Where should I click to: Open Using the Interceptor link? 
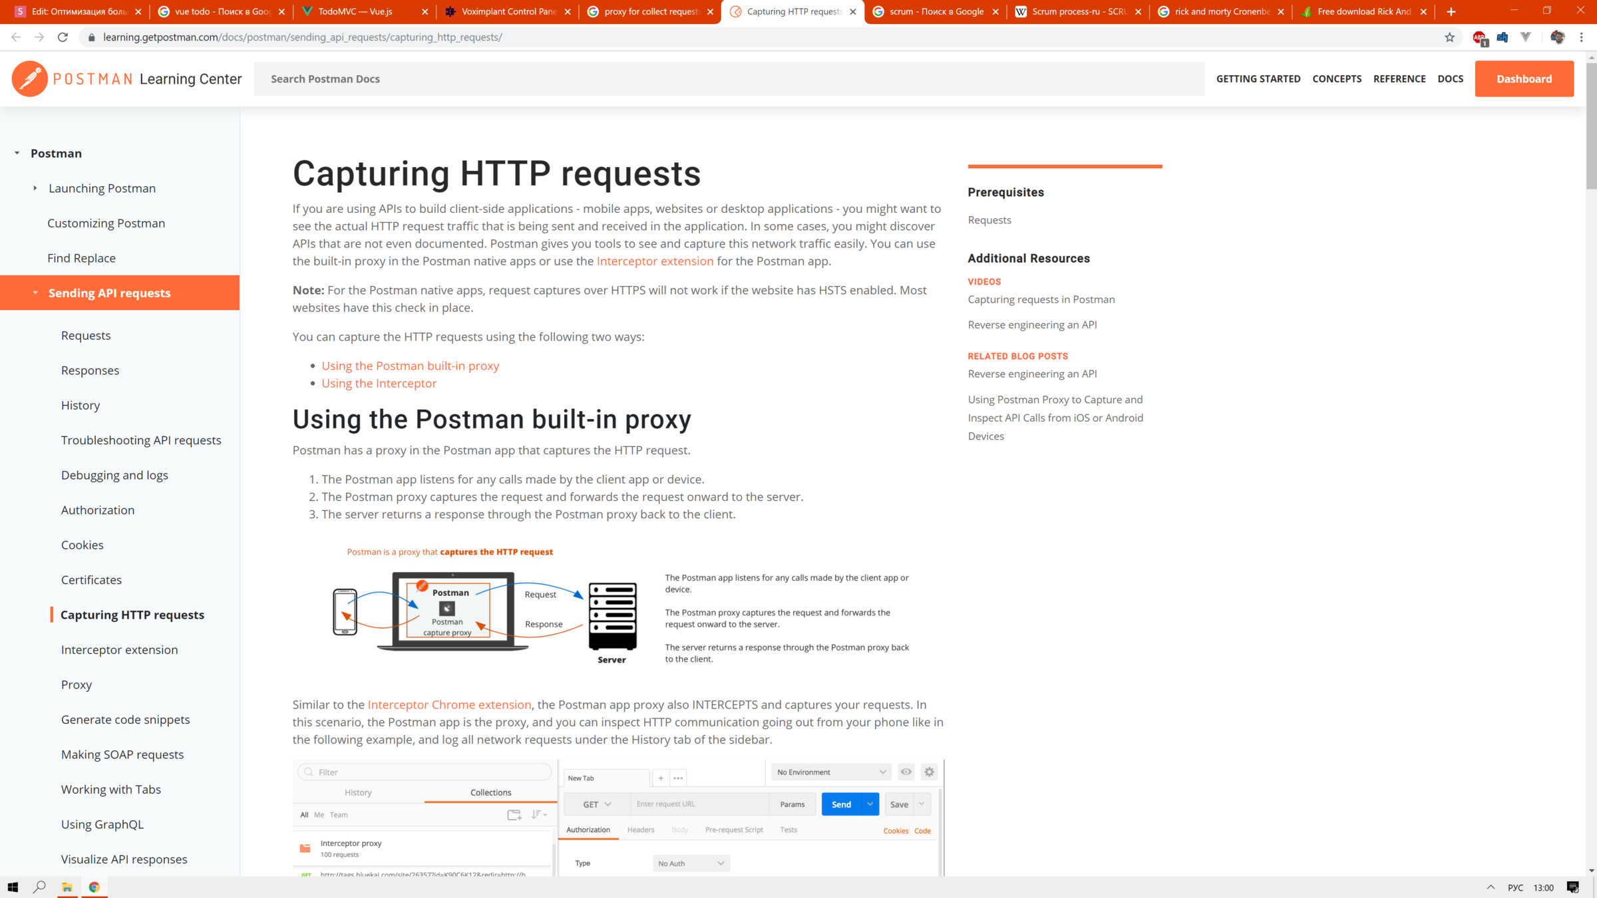[379, 383]
